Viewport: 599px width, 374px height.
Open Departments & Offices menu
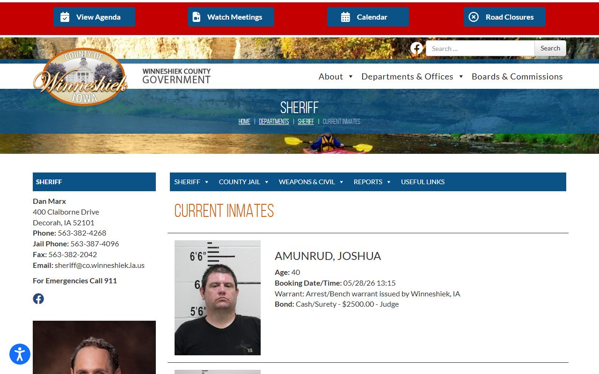[x=407, y=76]
